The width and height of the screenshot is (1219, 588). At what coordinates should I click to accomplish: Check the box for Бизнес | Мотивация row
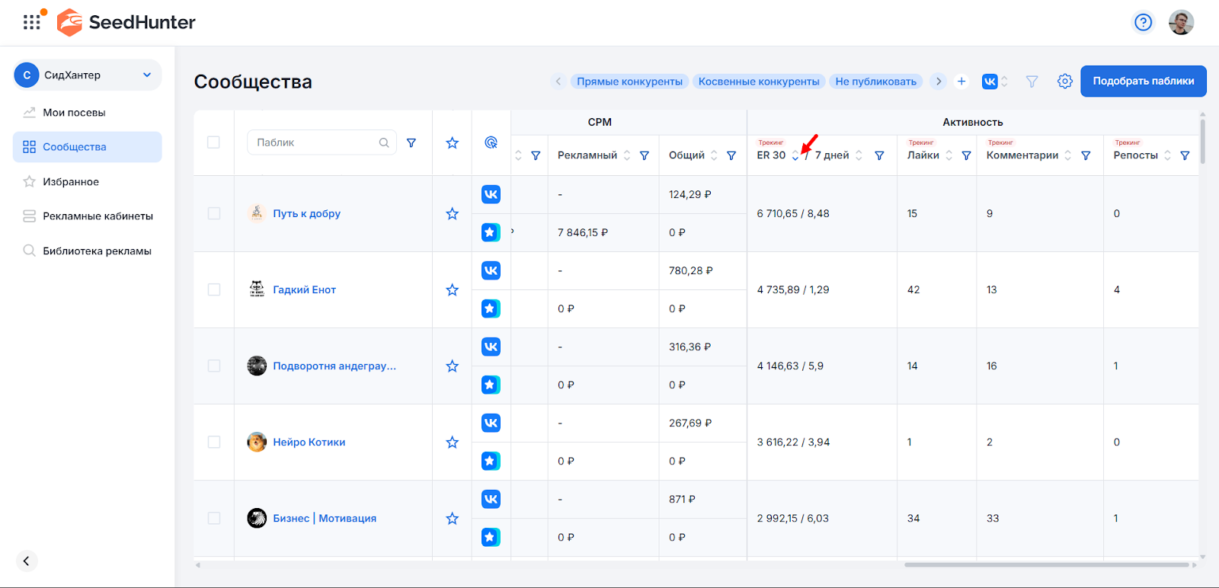(x=214, y=519)
